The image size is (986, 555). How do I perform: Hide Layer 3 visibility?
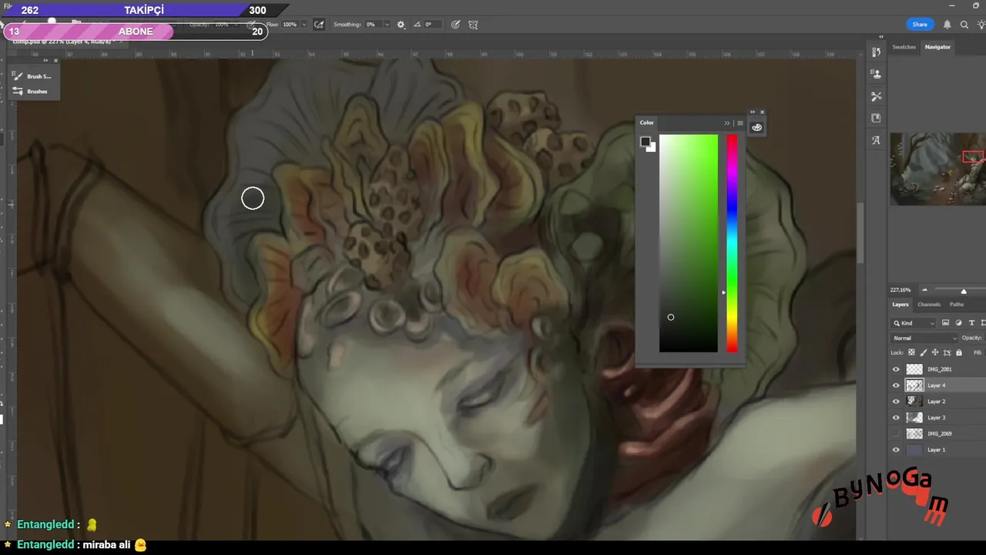pos(896,418)
